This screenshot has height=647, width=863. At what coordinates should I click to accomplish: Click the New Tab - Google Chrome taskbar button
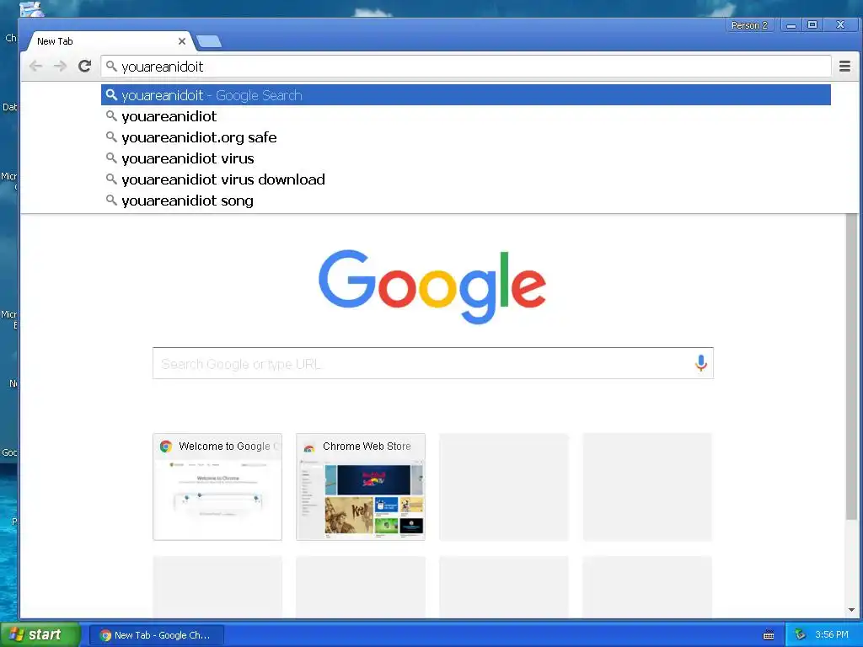click(x=156, y=635)
